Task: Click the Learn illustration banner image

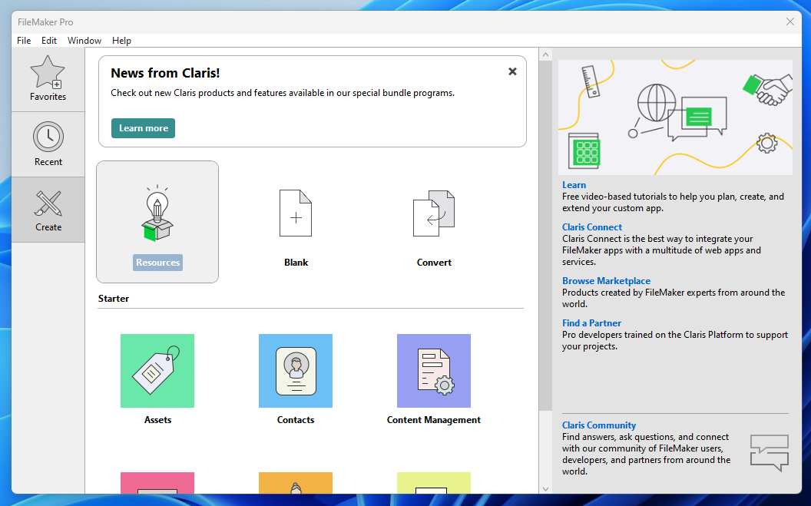Action: pos(675,117)
